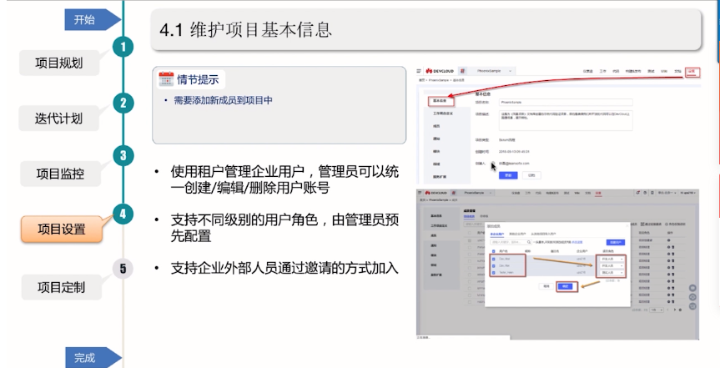Screen dimensions: 720x368
Task: Click blue save button on basic-info form
Action: click(508, 175)
